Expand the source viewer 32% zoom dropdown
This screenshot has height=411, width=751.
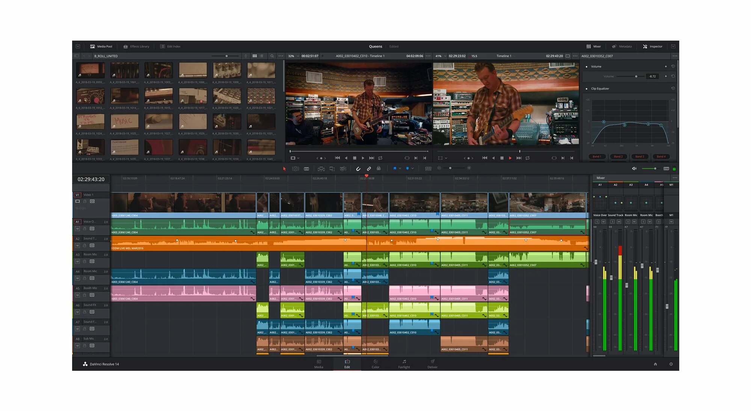pos(298,56)
